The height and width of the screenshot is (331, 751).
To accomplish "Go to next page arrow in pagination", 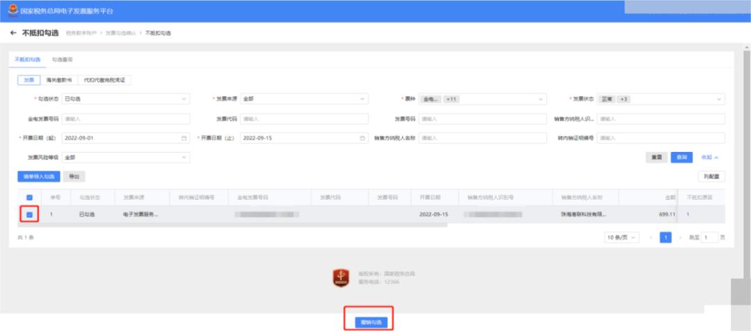I will [x=679, y=237].
